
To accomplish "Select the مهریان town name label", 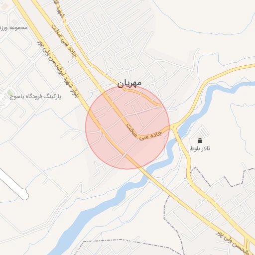I will click(129, 83).
